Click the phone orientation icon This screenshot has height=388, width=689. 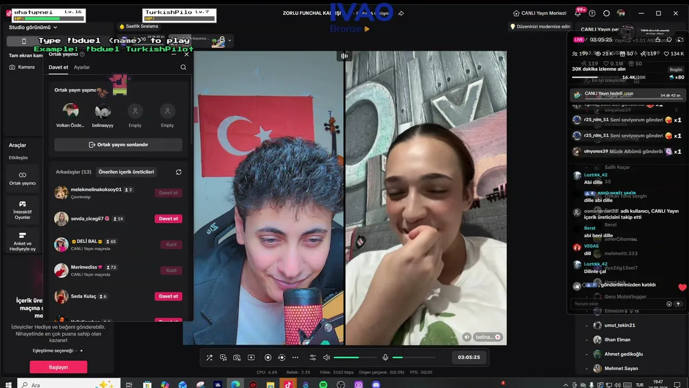(24, 41)
